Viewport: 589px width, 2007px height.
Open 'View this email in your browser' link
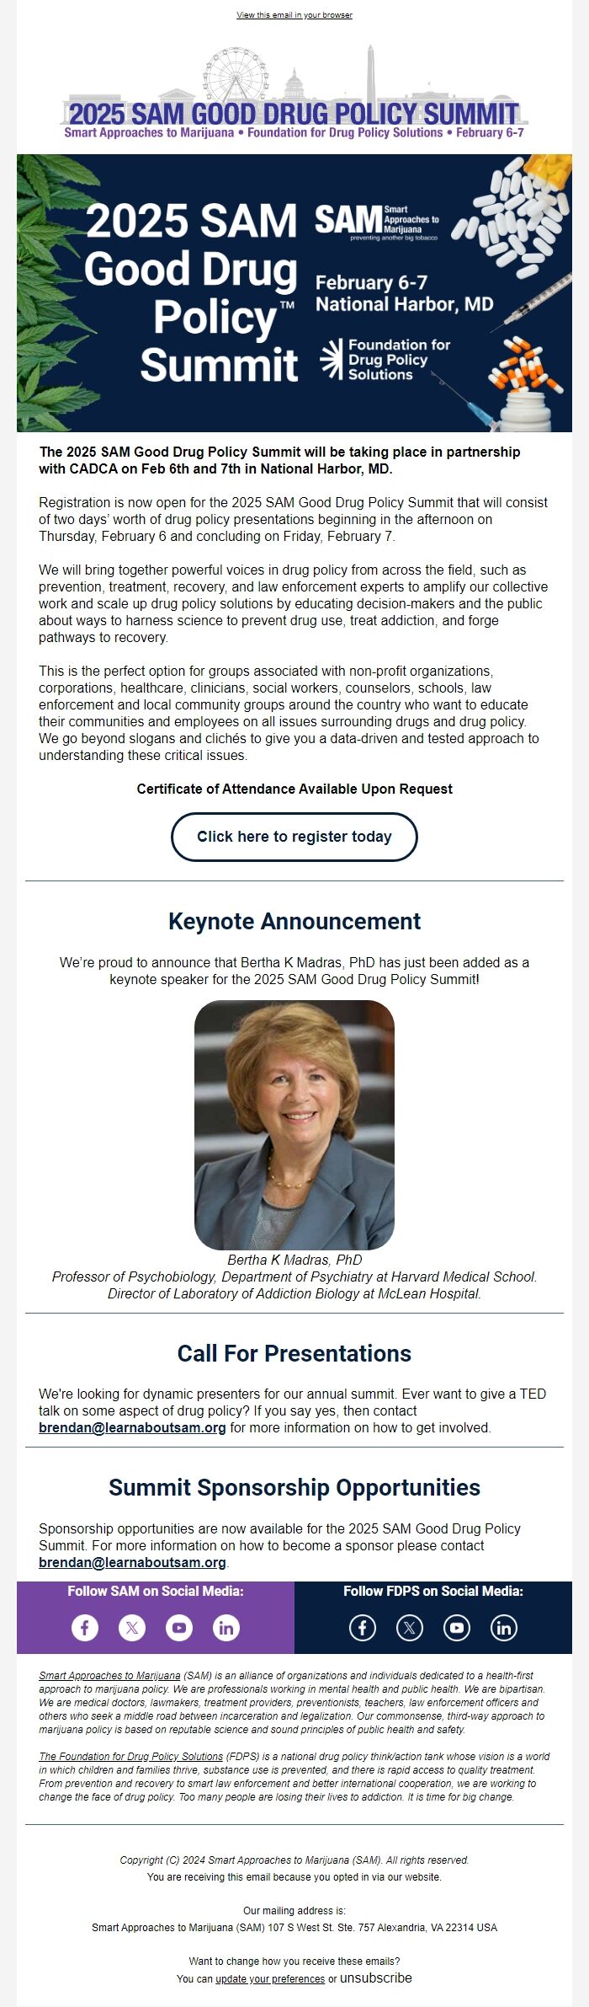(x=294, y=15)
